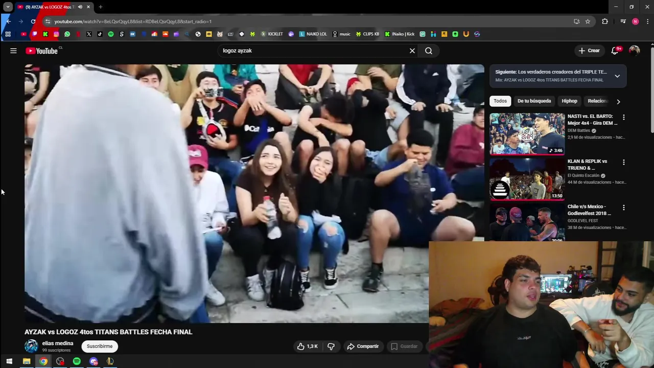Select the Relacionados filter chip

point(597,101)
